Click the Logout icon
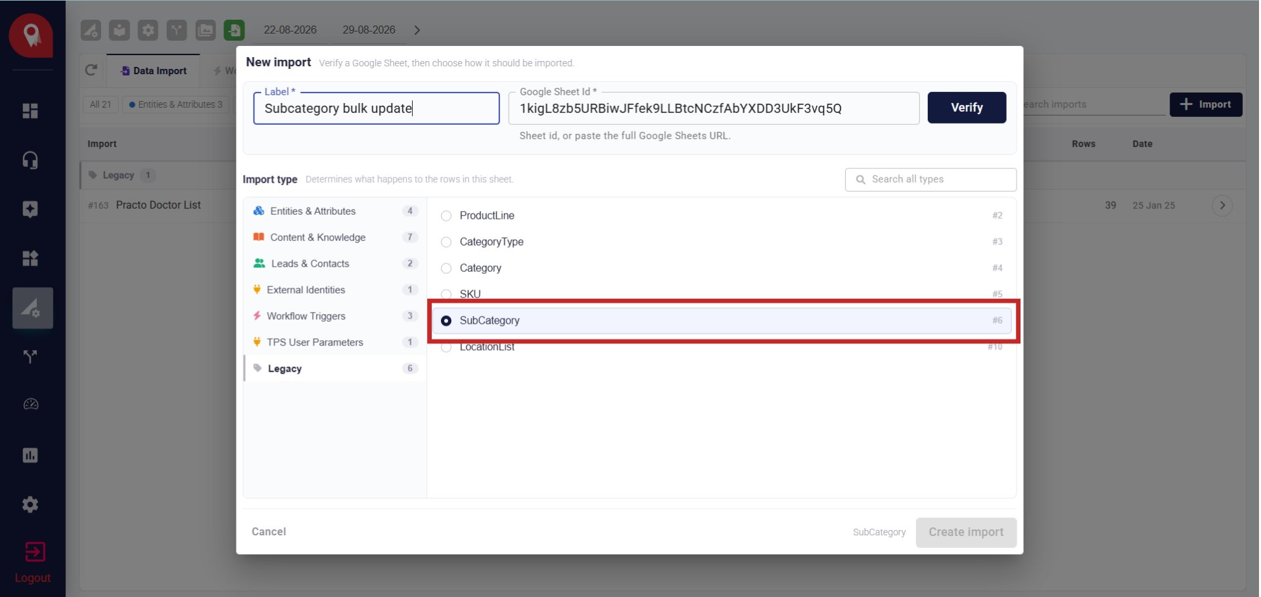This screenshot has height=597, width=1261. click(x=34, y=552)
